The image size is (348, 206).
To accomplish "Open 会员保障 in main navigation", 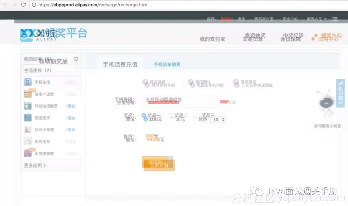I will tap(291, 39).
